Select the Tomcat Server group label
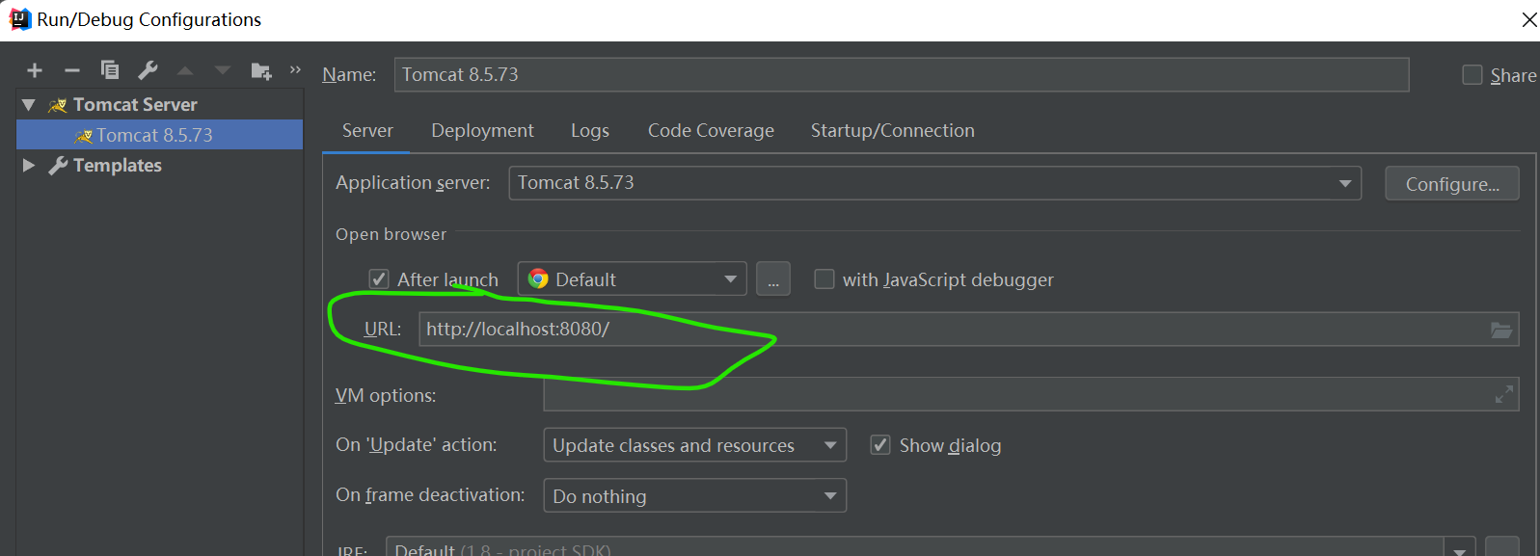This screenshot has width=1540, height=556. click(x=135, y=105)
